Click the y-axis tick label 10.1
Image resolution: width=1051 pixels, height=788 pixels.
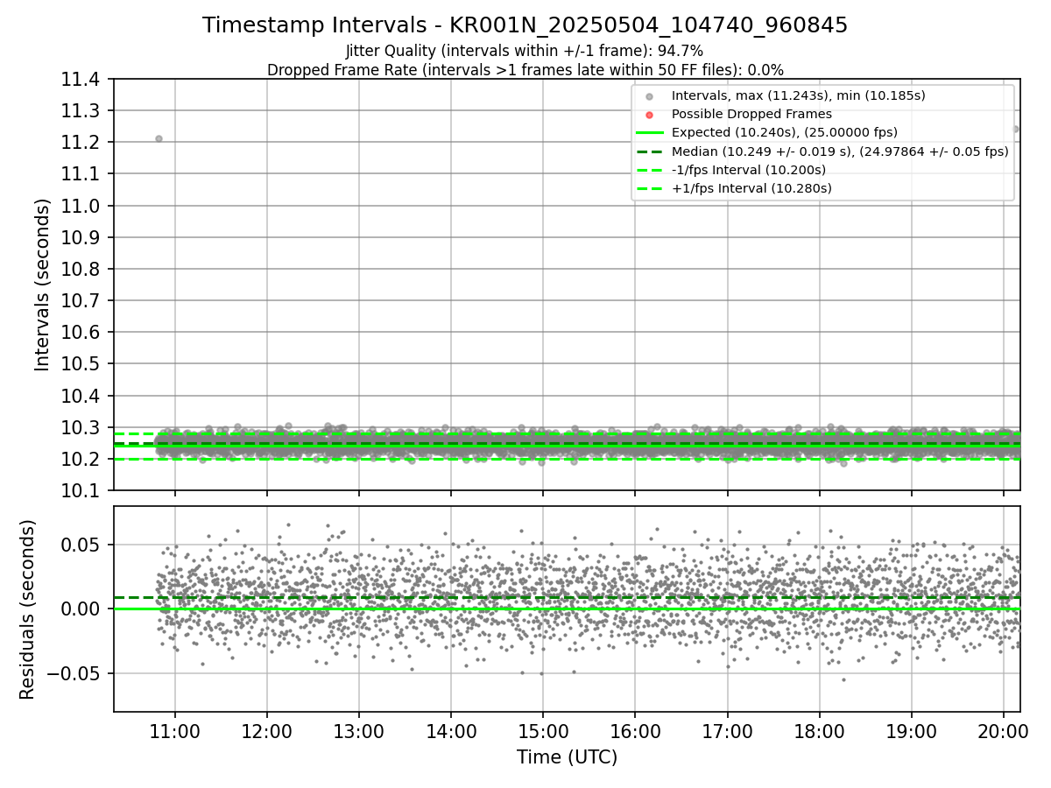point(81,490)
